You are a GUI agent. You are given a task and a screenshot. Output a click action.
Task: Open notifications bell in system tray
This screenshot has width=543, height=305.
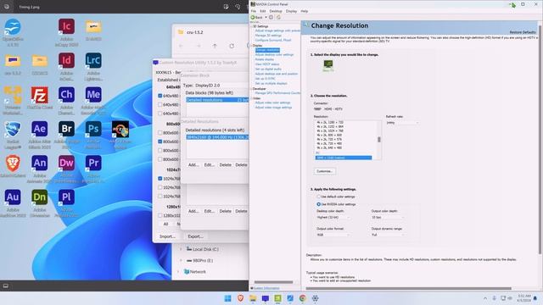(x=535, y=298)
